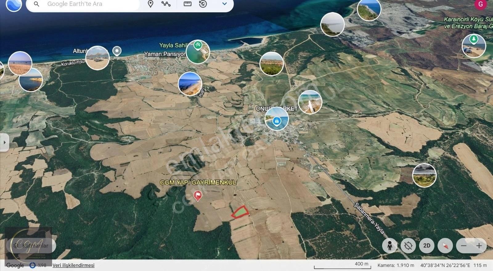
Task: Open the hazy hillside photo thumbnail at top
Action: (332, 24)
